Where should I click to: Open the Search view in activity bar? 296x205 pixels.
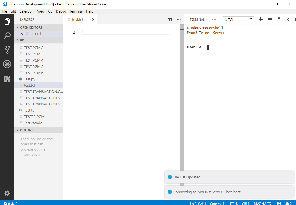[x=7, y=35]
